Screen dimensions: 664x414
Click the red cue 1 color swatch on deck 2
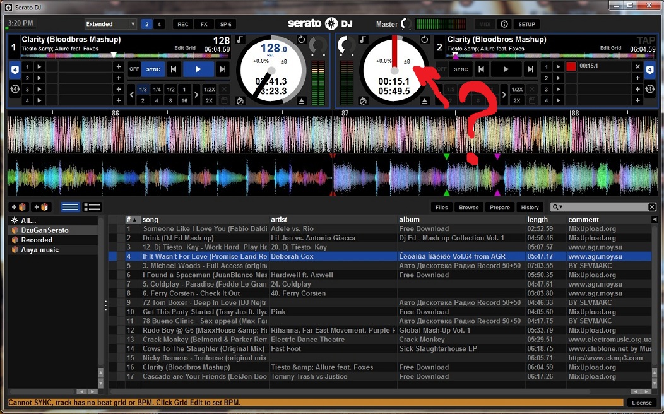click(x=571, y=66)
